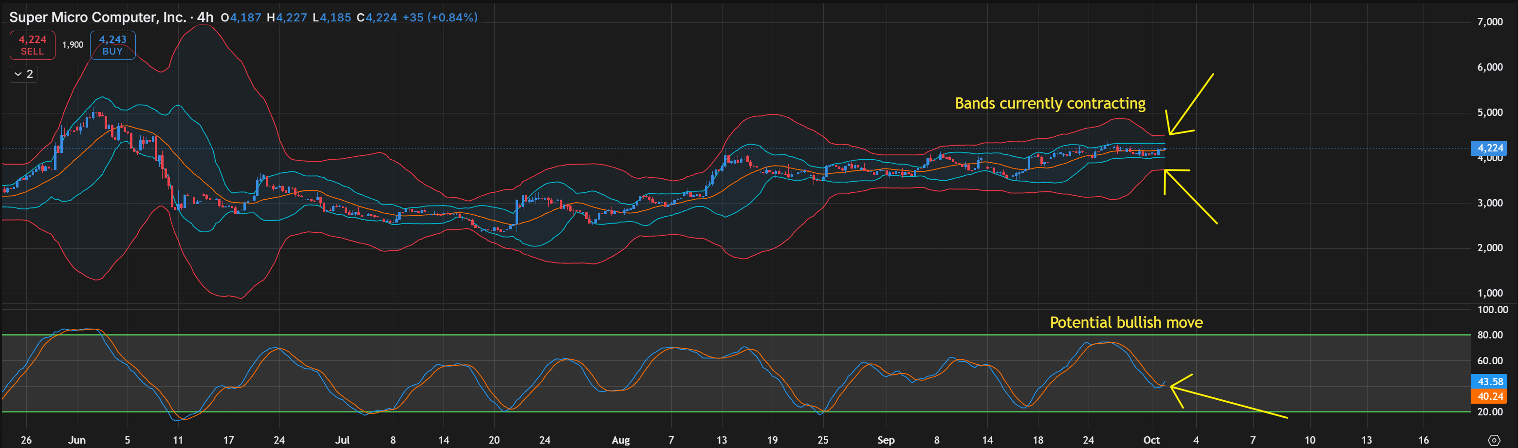The image size is (1518, 448).
Task: Click the 6,000 price axis label
Action: click(x=1490, y=67)
